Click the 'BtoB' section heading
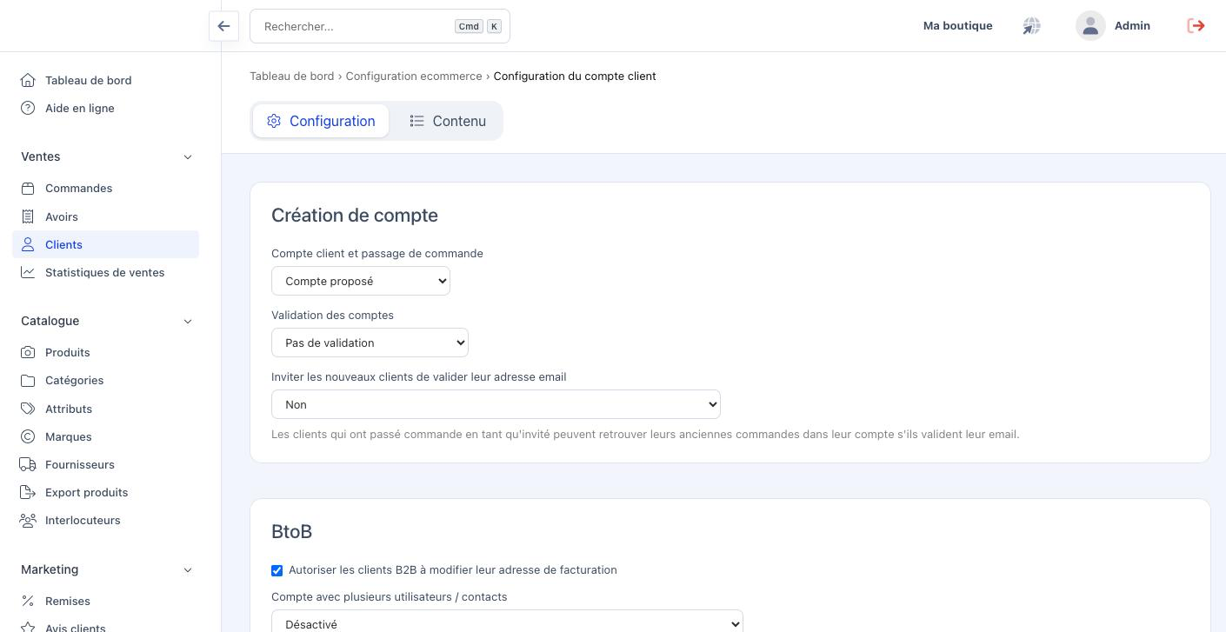 click(291, 531)
